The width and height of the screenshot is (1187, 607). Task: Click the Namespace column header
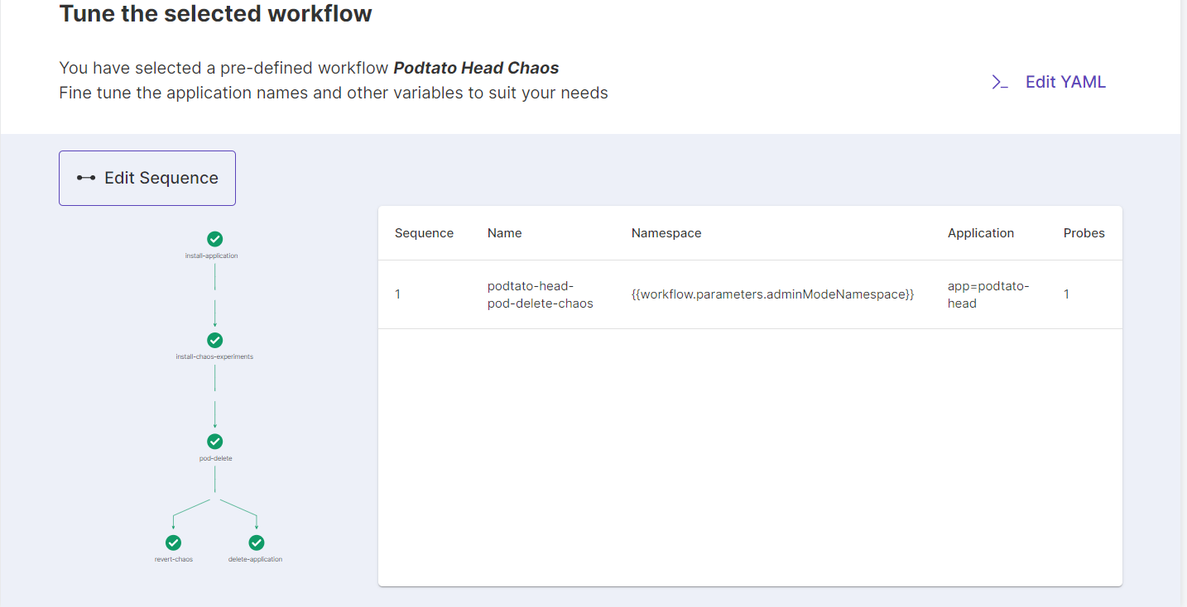(x=666, y=233)
